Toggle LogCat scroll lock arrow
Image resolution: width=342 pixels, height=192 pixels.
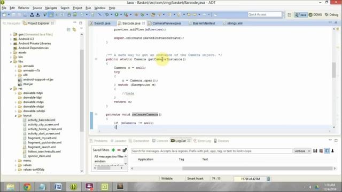(x=332, y=151)
